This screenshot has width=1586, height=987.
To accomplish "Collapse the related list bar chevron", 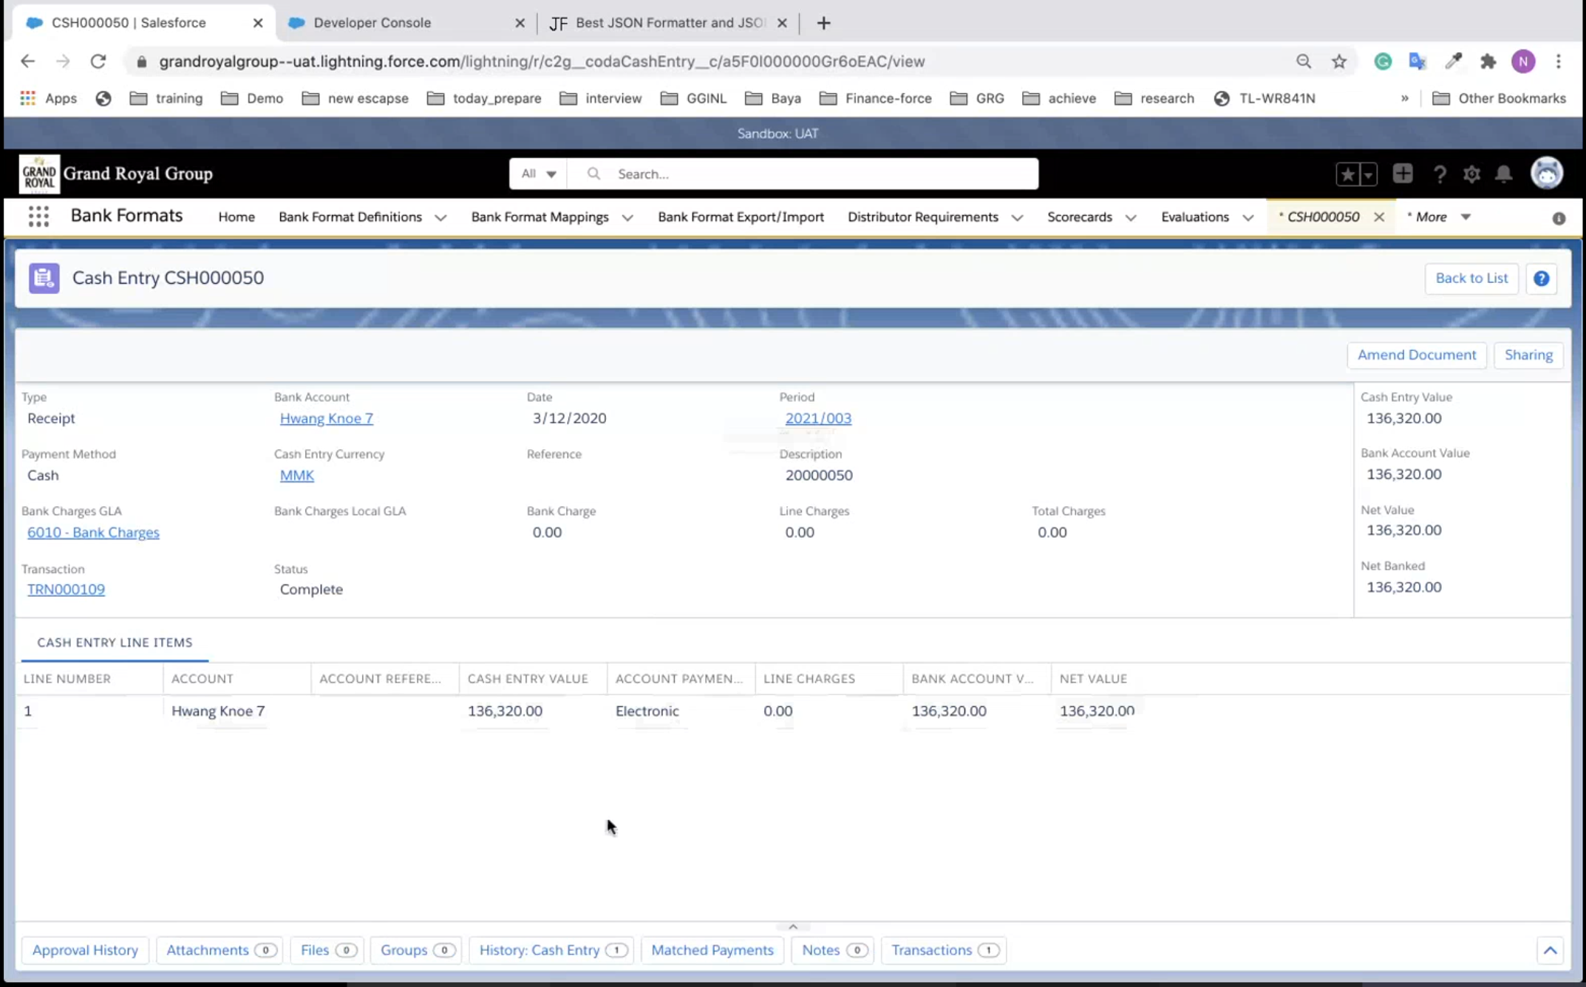I will (x=1550, y=950).
